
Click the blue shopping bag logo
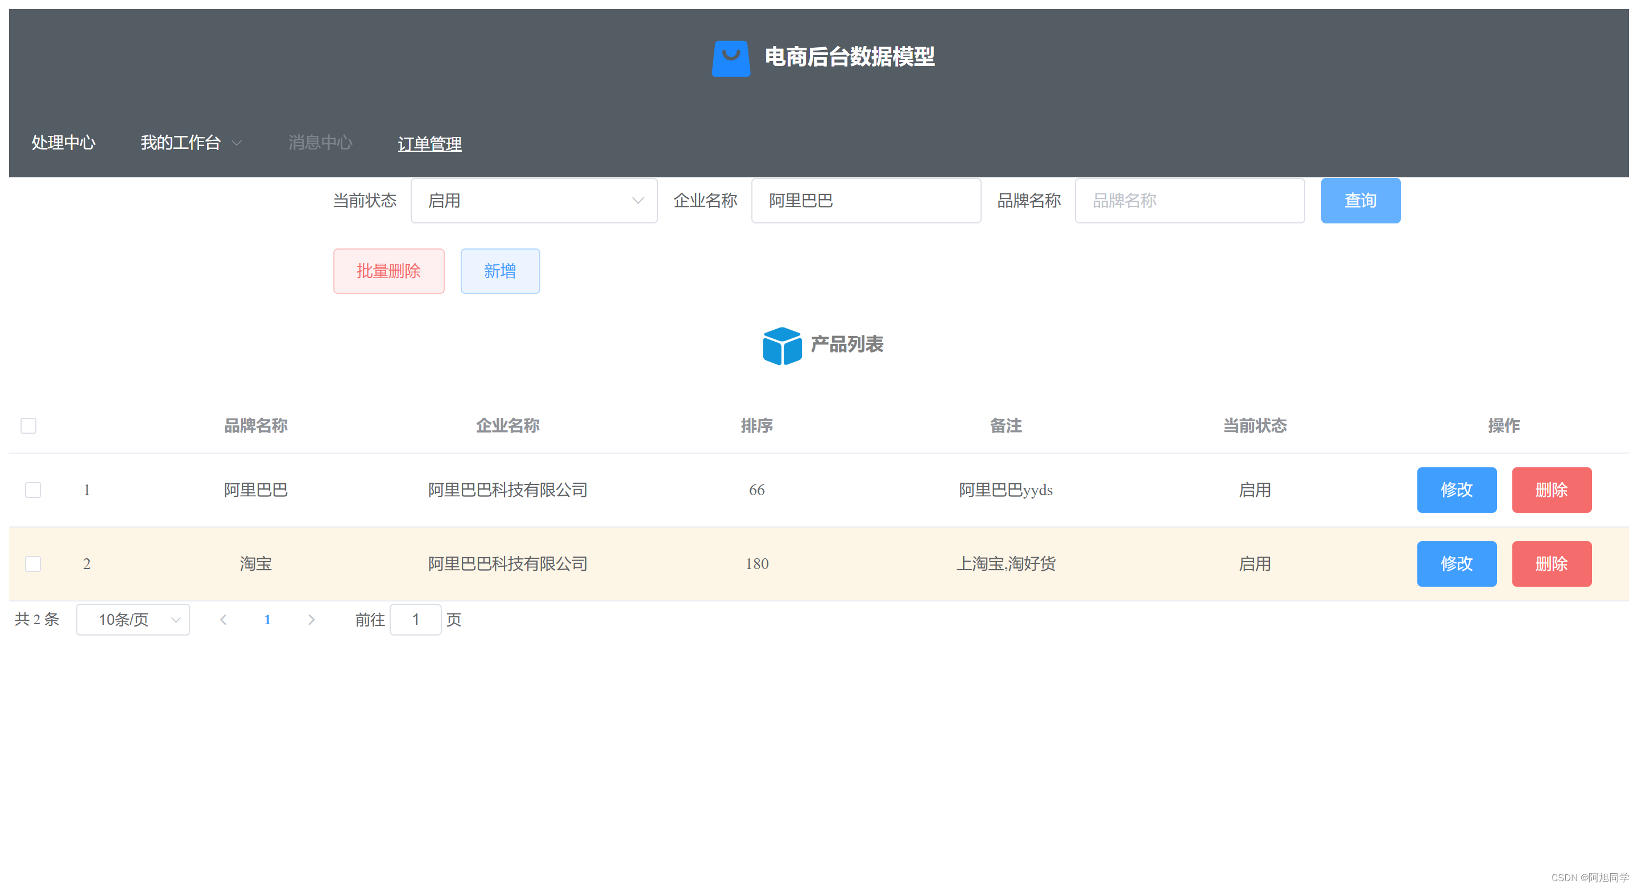[731, 58]
